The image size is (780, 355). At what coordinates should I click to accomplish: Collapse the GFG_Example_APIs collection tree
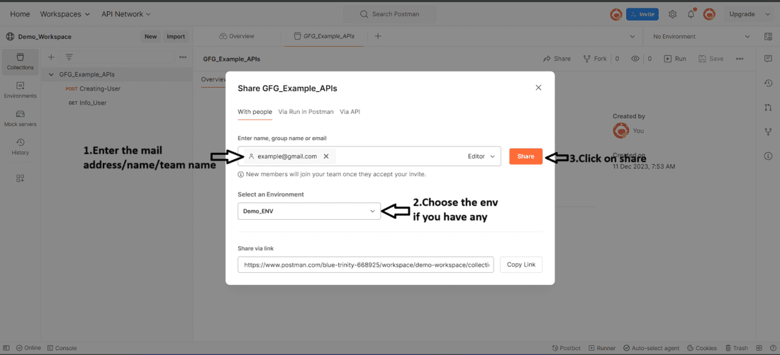[x=51, y=75]
